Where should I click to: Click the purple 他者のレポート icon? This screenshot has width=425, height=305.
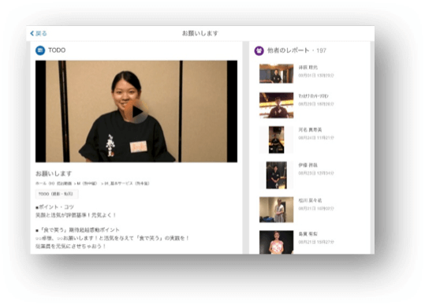tap(259, 50)
